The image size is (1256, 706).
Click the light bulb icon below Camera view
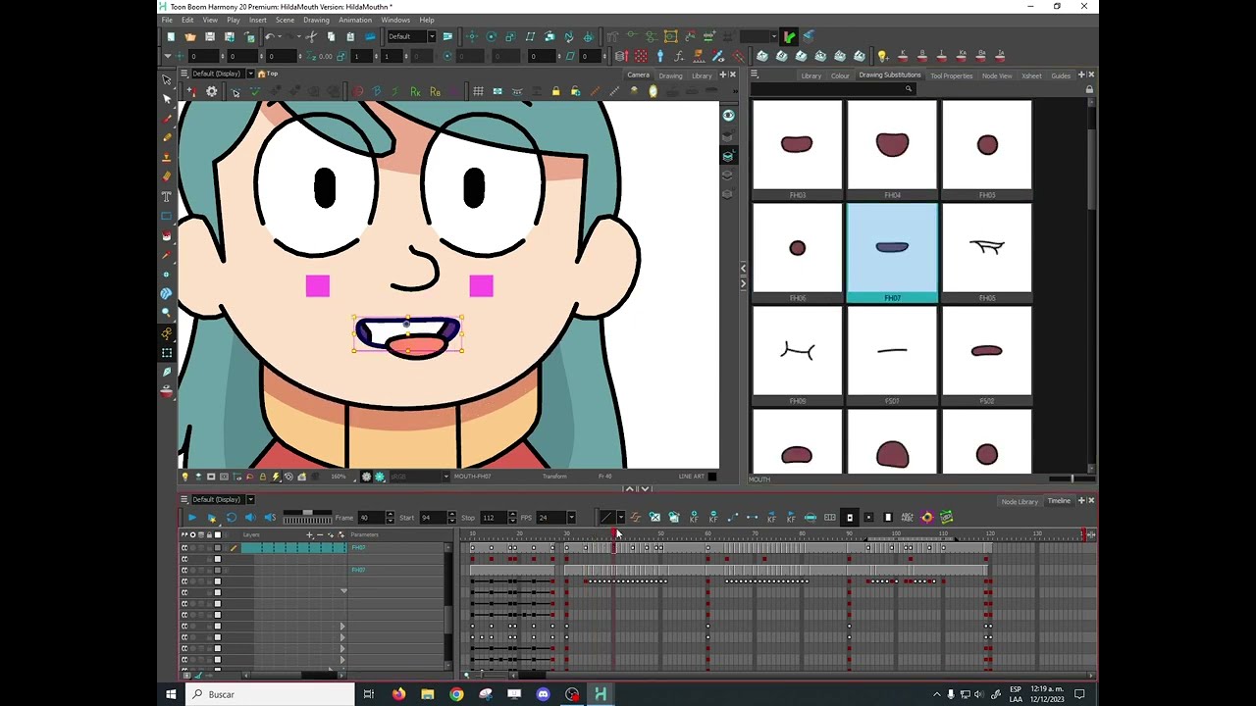pyautogui.click(x=184, y=477)
